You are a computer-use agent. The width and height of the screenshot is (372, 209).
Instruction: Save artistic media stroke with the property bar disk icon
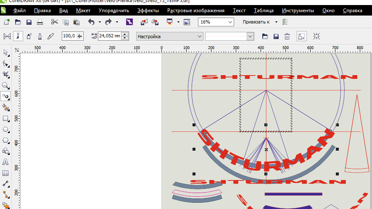click(276, 36)
